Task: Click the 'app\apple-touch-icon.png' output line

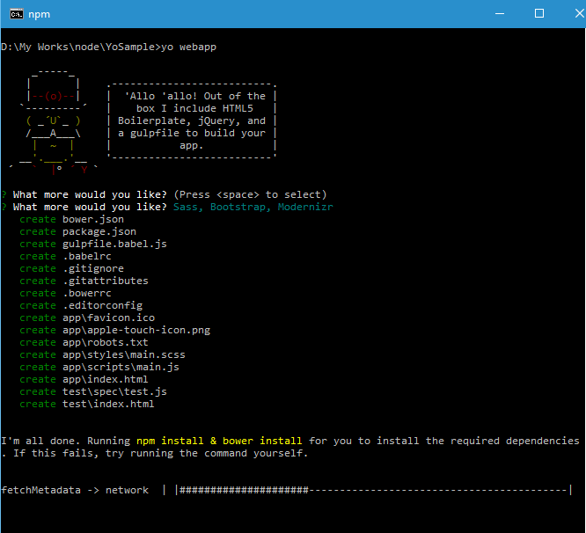Action: tap(136, 330)
